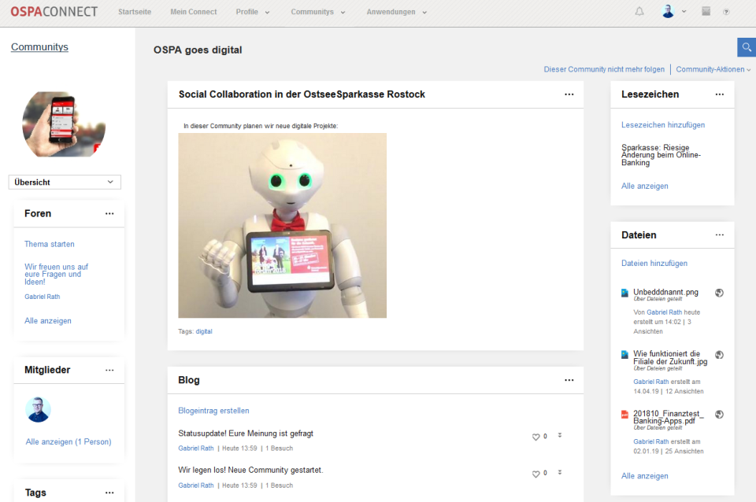Screen dimensions: 756x502
Task: Open the Tags widget three-dot menu
Action: point(109,493)
